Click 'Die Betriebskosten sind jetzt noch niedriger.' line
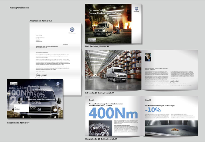205x142 pixels. click(x=160, y=106)
